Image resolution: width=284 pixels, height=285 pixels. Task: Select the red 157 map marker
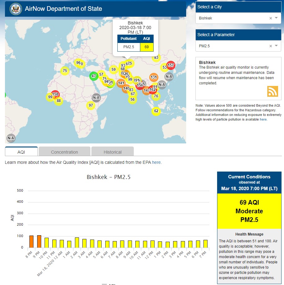click(x=171, y=65)
